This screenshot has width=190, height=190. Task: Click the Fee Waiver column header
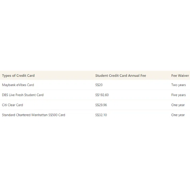click(x=180, y=75)
